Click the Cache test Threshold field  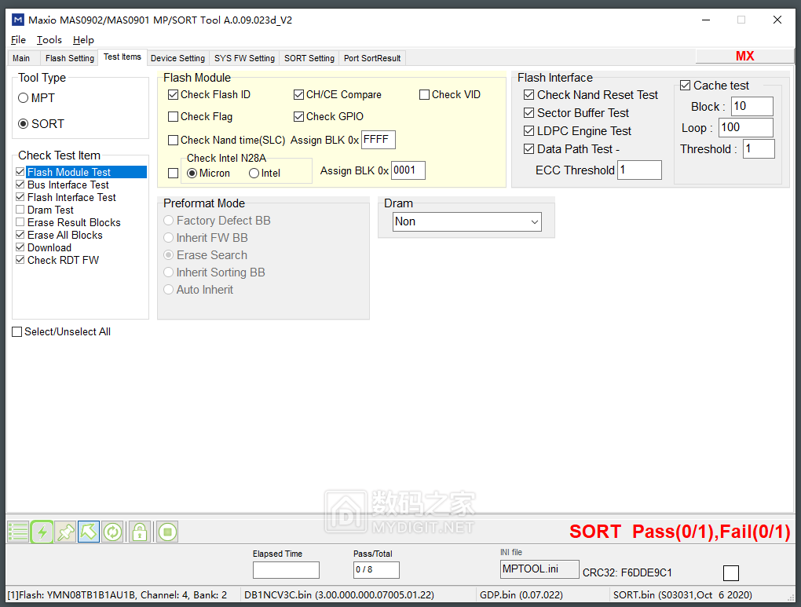pos(759,149)
